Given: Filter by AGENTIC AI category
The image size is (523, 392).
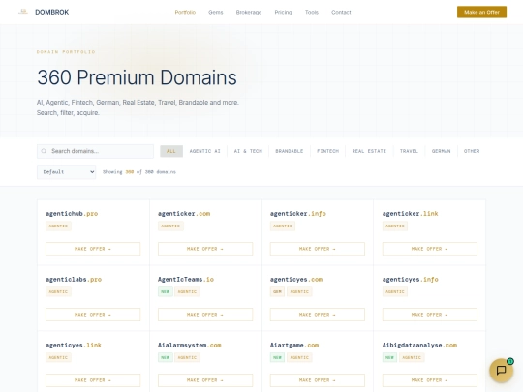Looking at the screenshot, I should coord(204,151).
